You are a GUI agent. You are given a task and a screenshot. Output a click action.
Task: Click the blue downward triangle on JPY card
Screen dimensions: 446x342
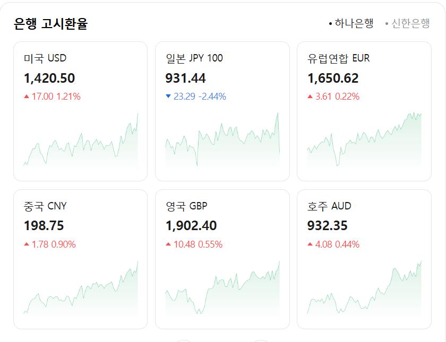pos(168,97)
